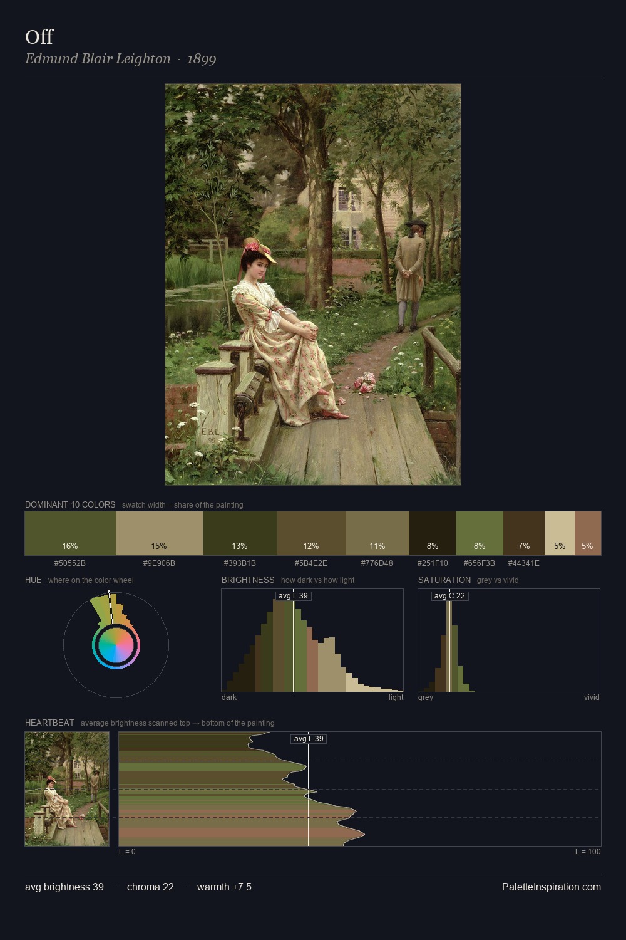Click the "HEARTBEAT" section heading

click(49, 723)
